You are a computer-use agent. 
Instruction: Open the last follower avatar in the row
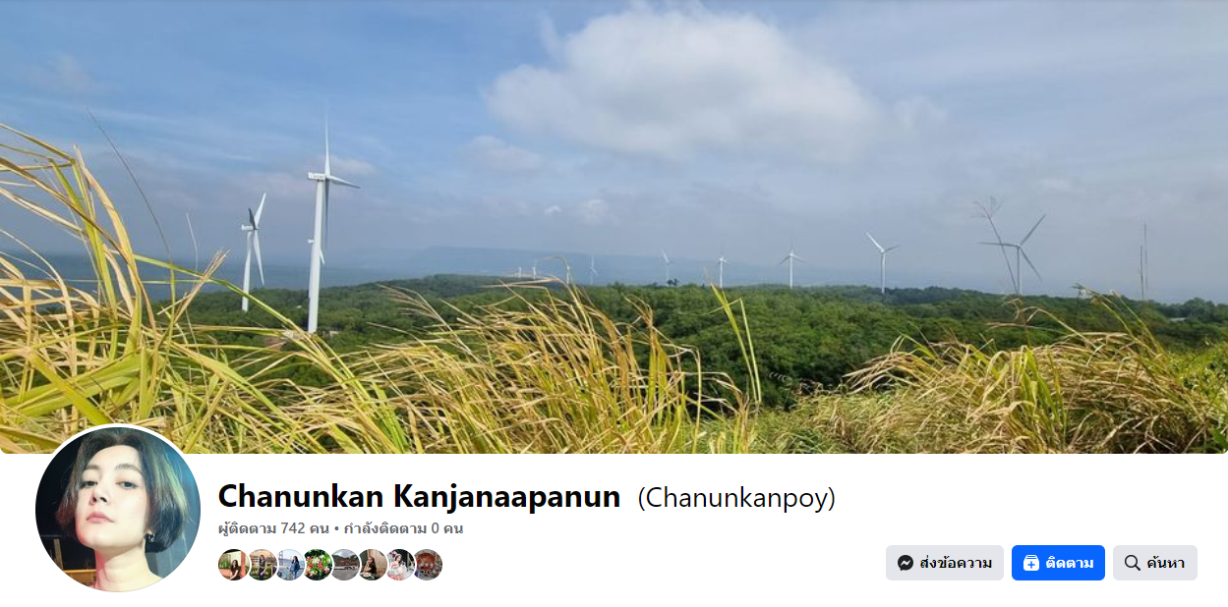tap(428, 565)
